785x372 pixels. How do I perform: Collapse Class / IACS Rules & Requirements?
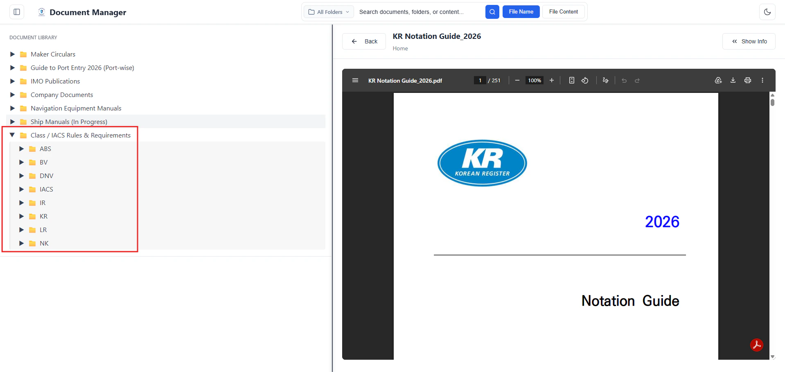pos(12,135)
